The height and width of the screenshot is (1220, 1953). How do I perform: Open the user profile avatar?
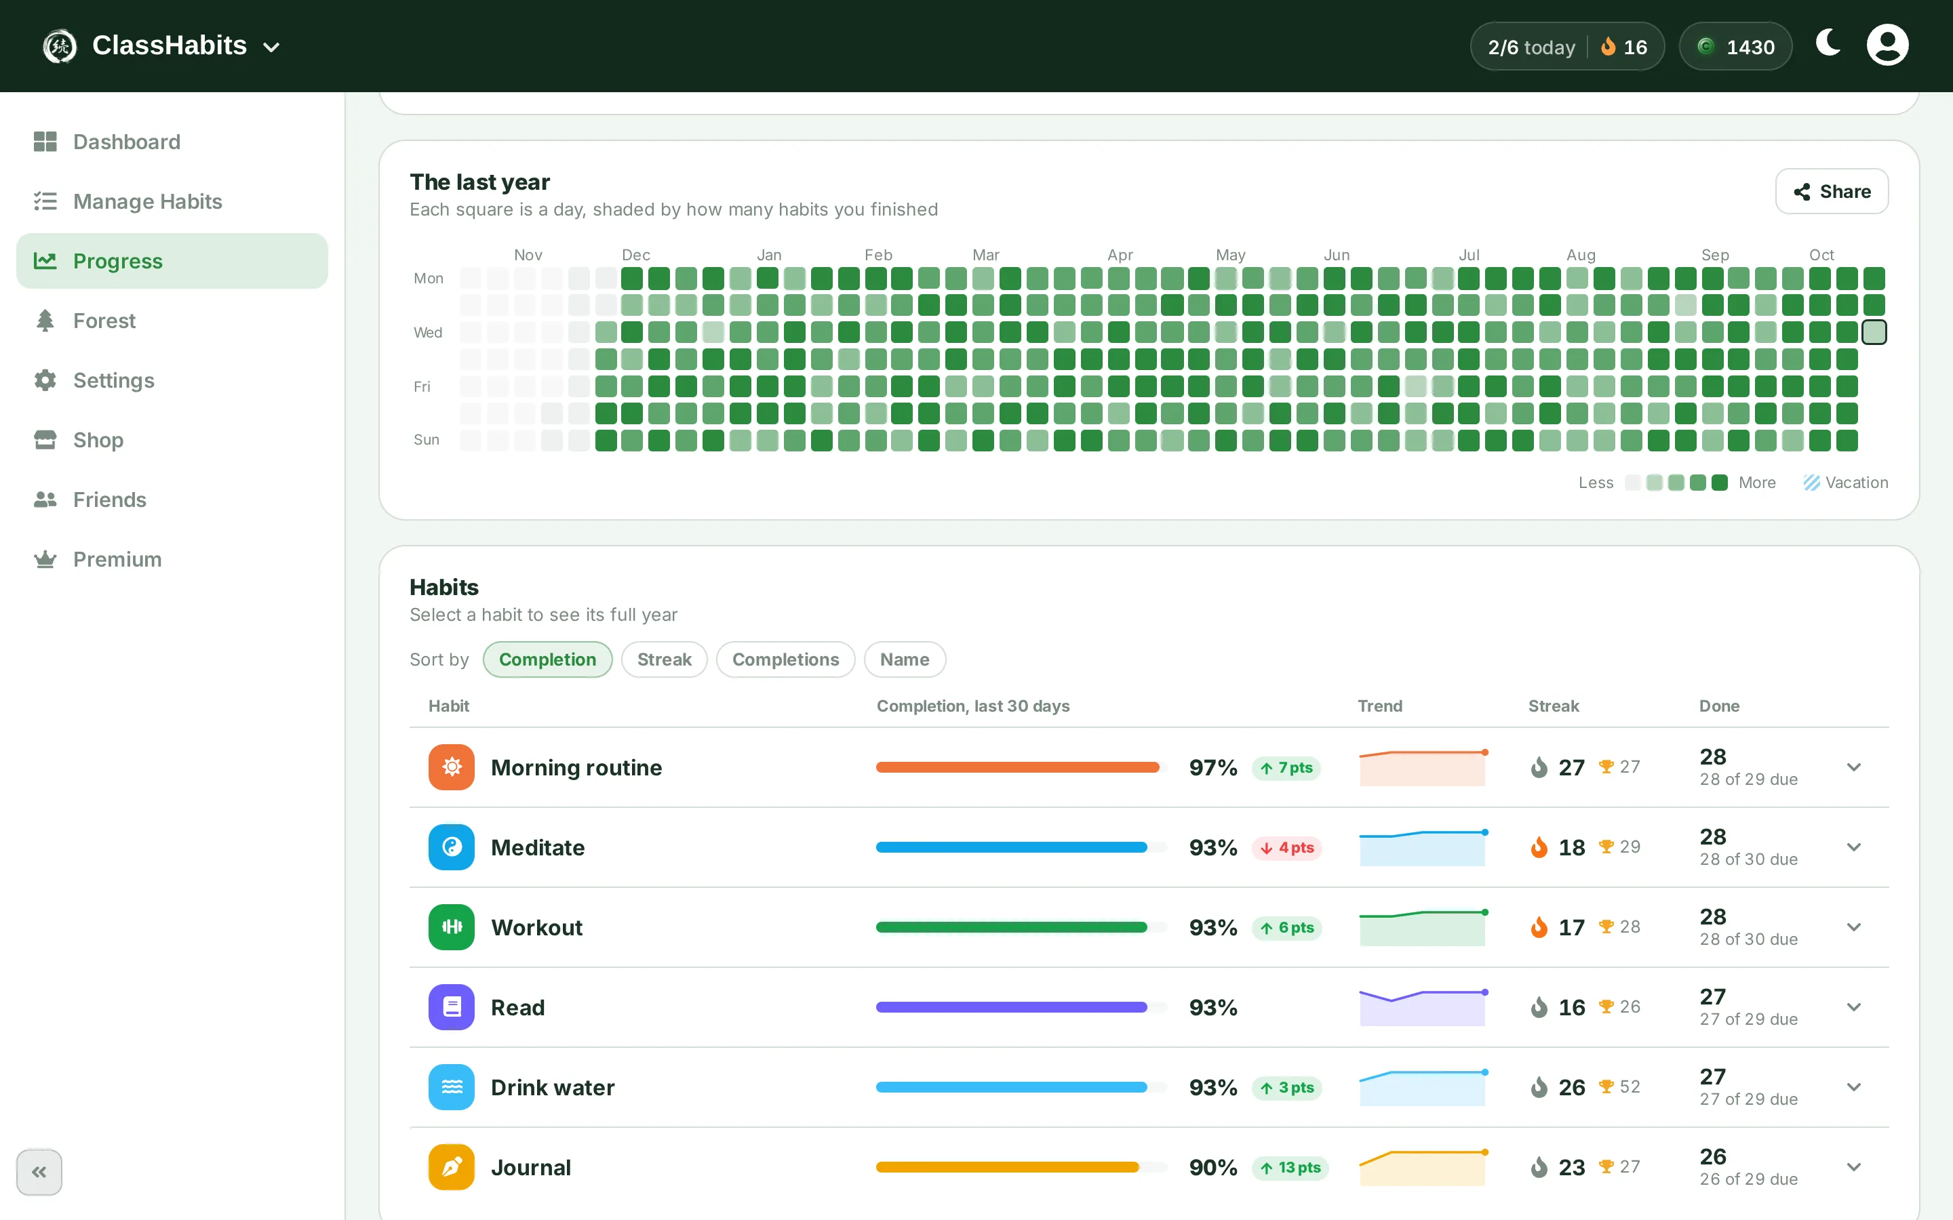click(1888, 44)
